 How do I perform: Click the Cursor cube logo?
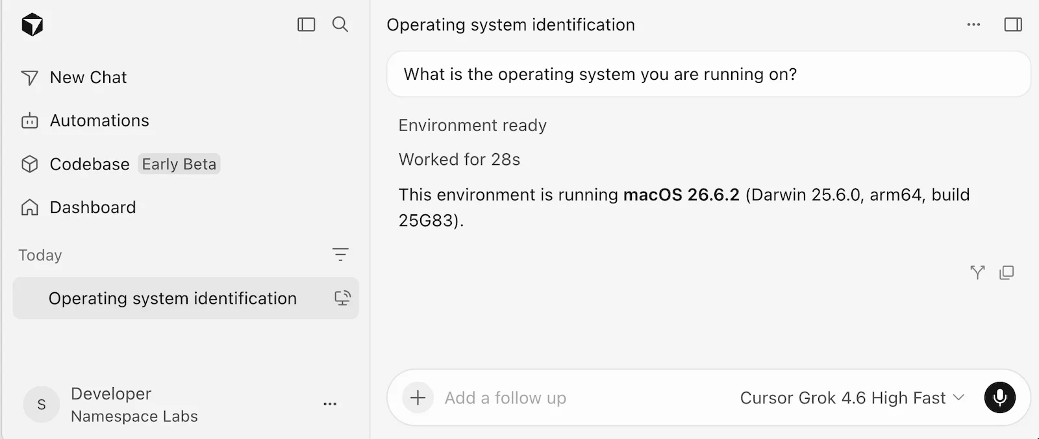pyautogui.click(x=32, y=25)
